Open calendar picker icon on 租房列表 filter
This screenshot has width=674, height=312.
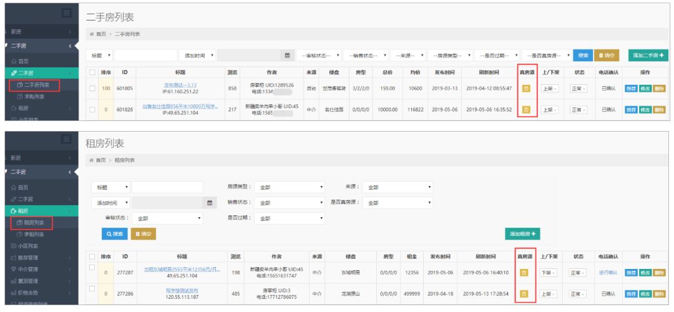pyautogui.click(x=210, y=202)
